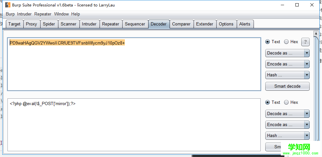Open the help question-mark button
The image size is (322, 157).
(305, 42)
